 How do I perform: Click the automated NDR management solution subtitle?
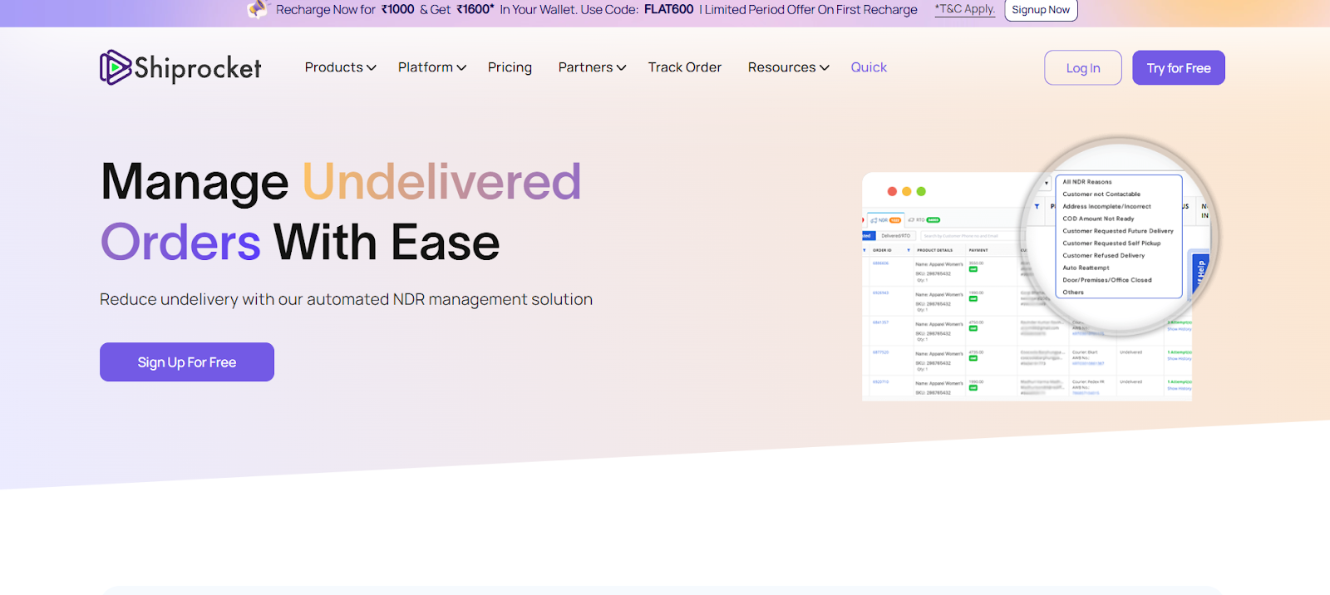pos(346,299)
